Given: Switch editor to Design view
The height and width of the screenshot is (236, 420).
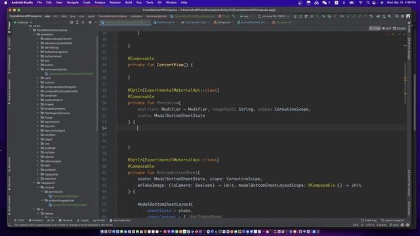Looking at the screenshot, I should coord(400,28).
